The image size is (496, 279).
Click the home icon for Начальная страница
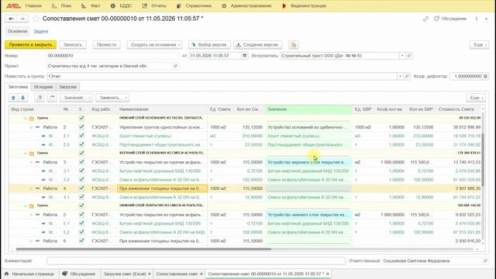click(x=7, y=274)
